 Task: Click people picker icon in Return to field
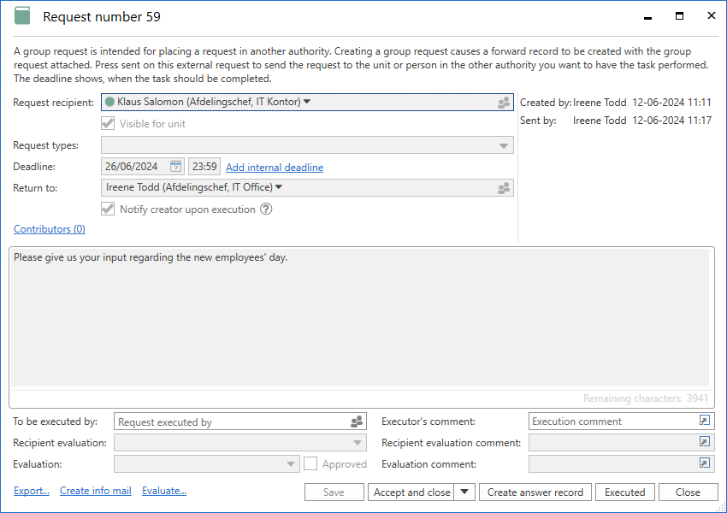pos(504,188)
